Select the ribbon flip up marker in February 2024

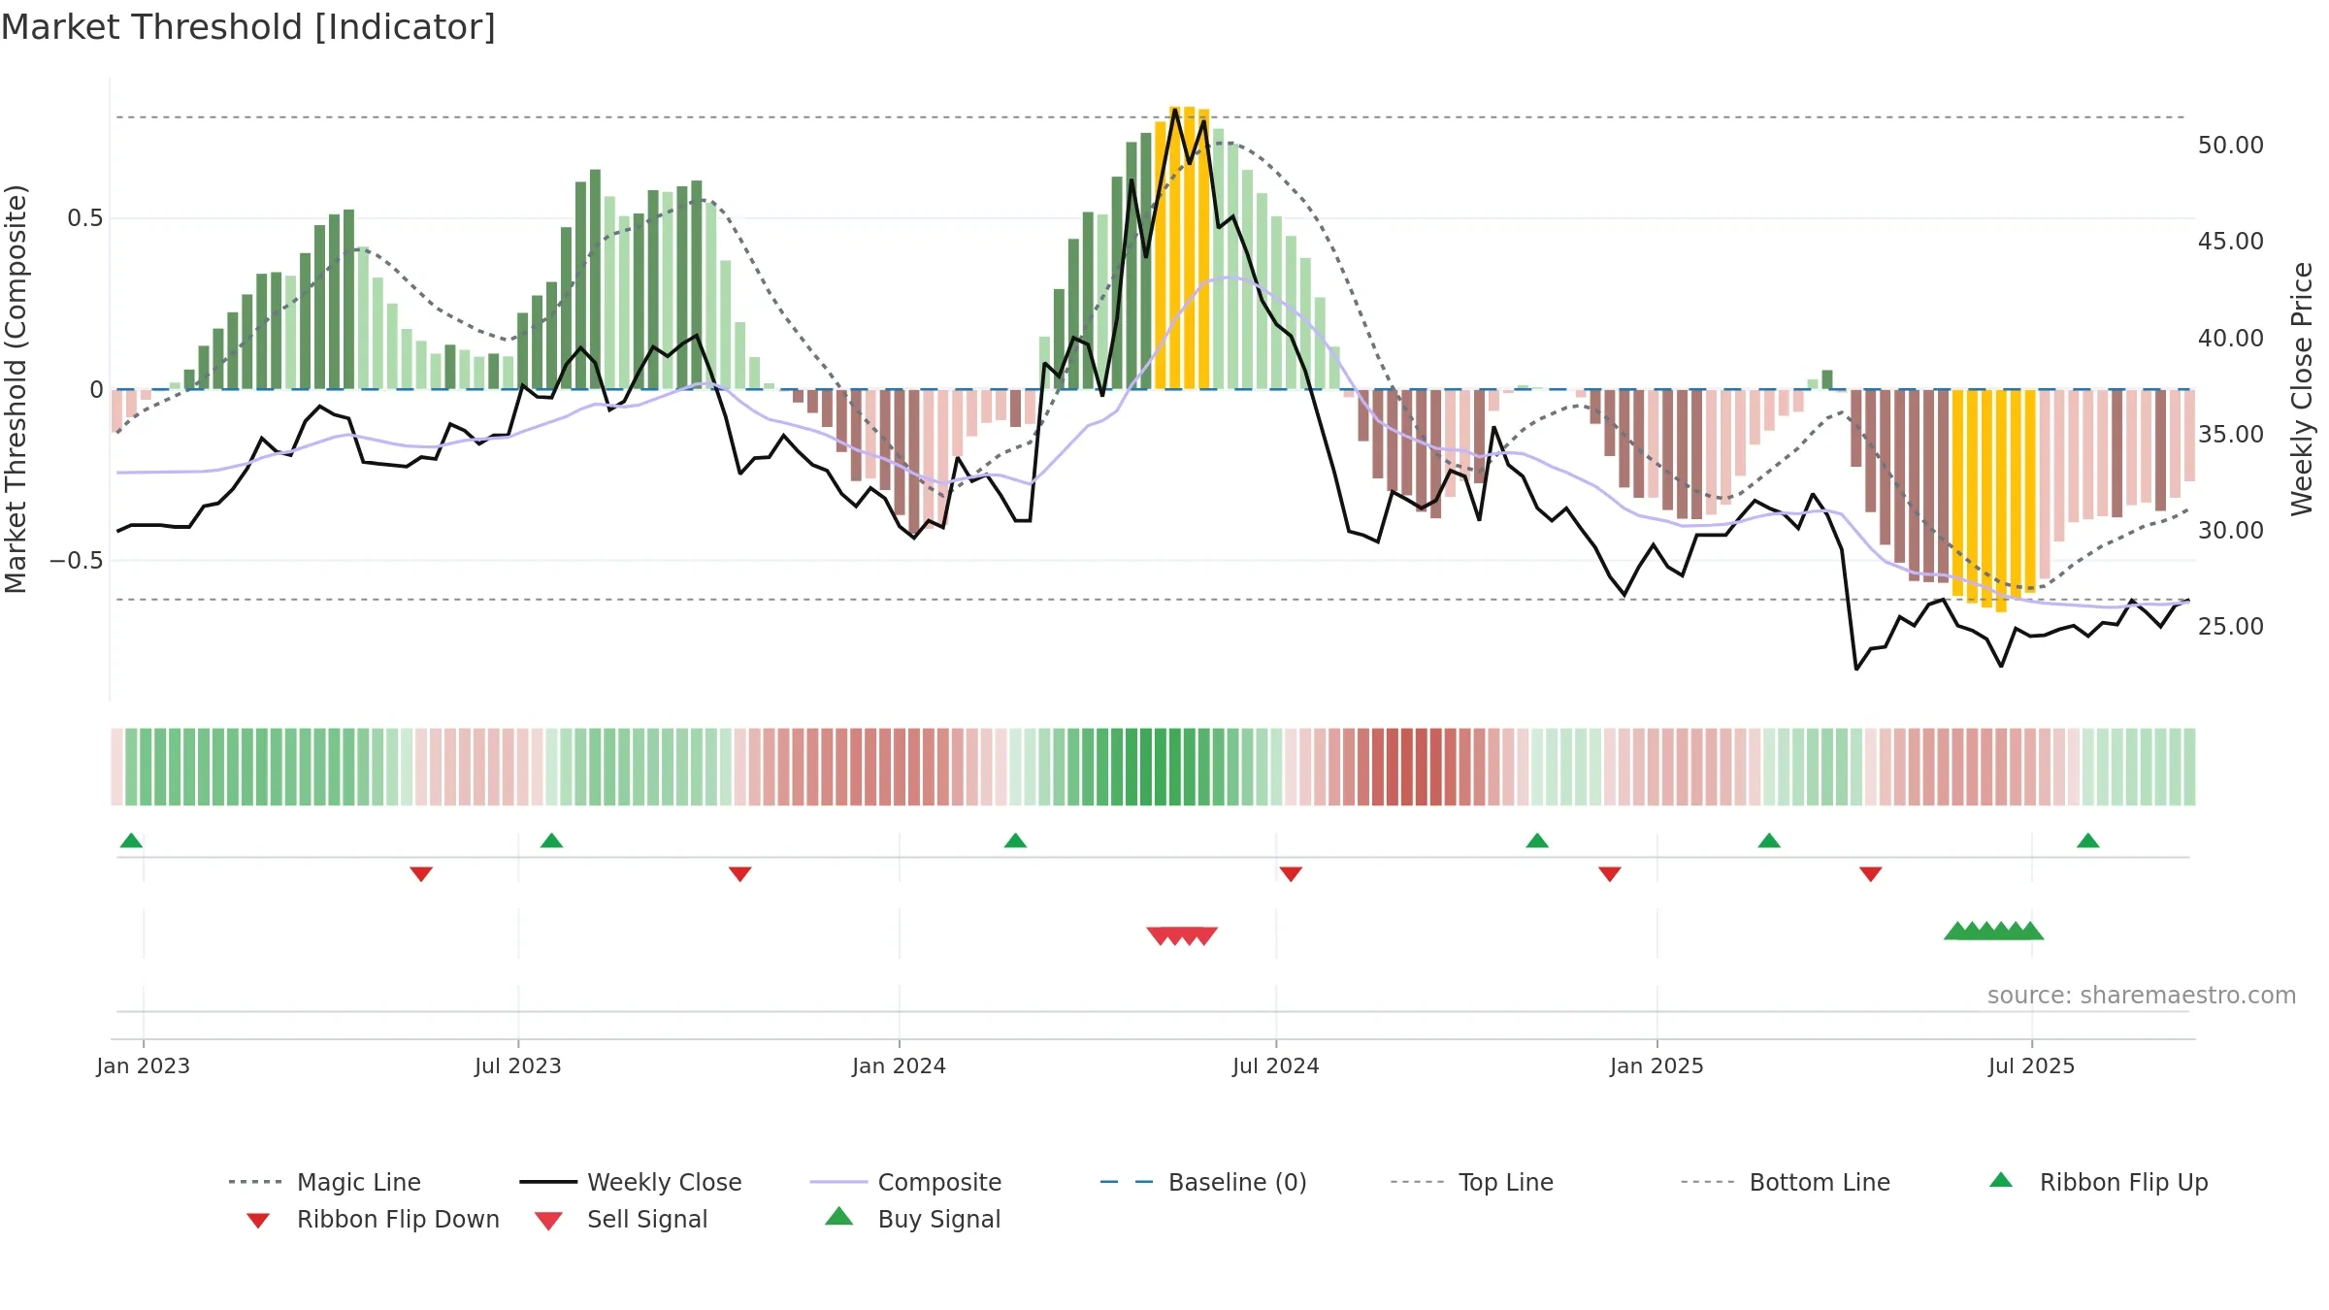click(x=1015, y=840)
